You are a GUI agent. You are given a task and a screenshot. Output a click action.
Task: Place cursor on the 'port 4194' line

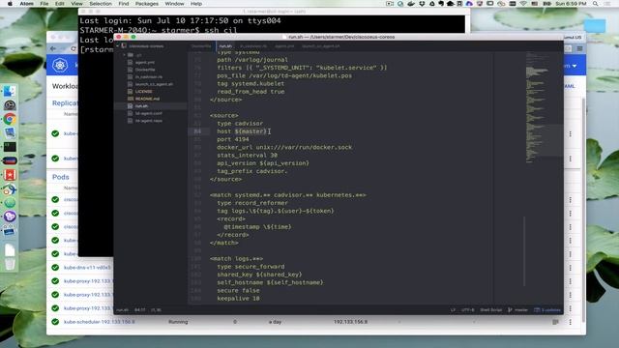point(232,139)
